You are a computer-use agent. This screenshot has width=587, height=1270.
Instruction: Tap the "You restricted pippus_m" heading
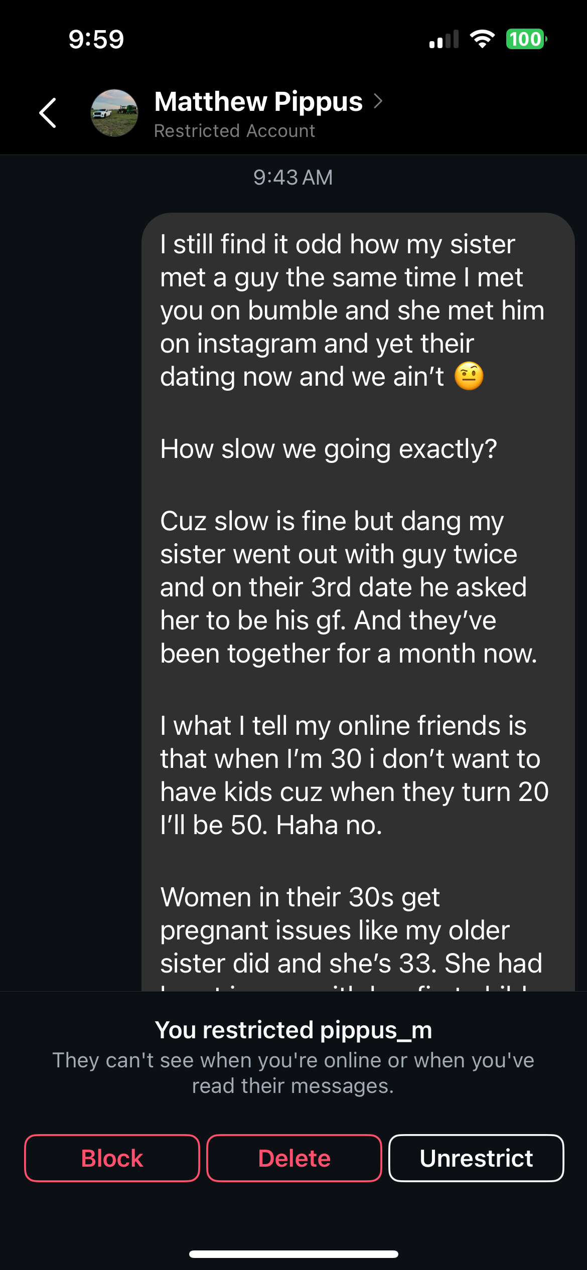pyautogui.click(x=293, y=1030)
